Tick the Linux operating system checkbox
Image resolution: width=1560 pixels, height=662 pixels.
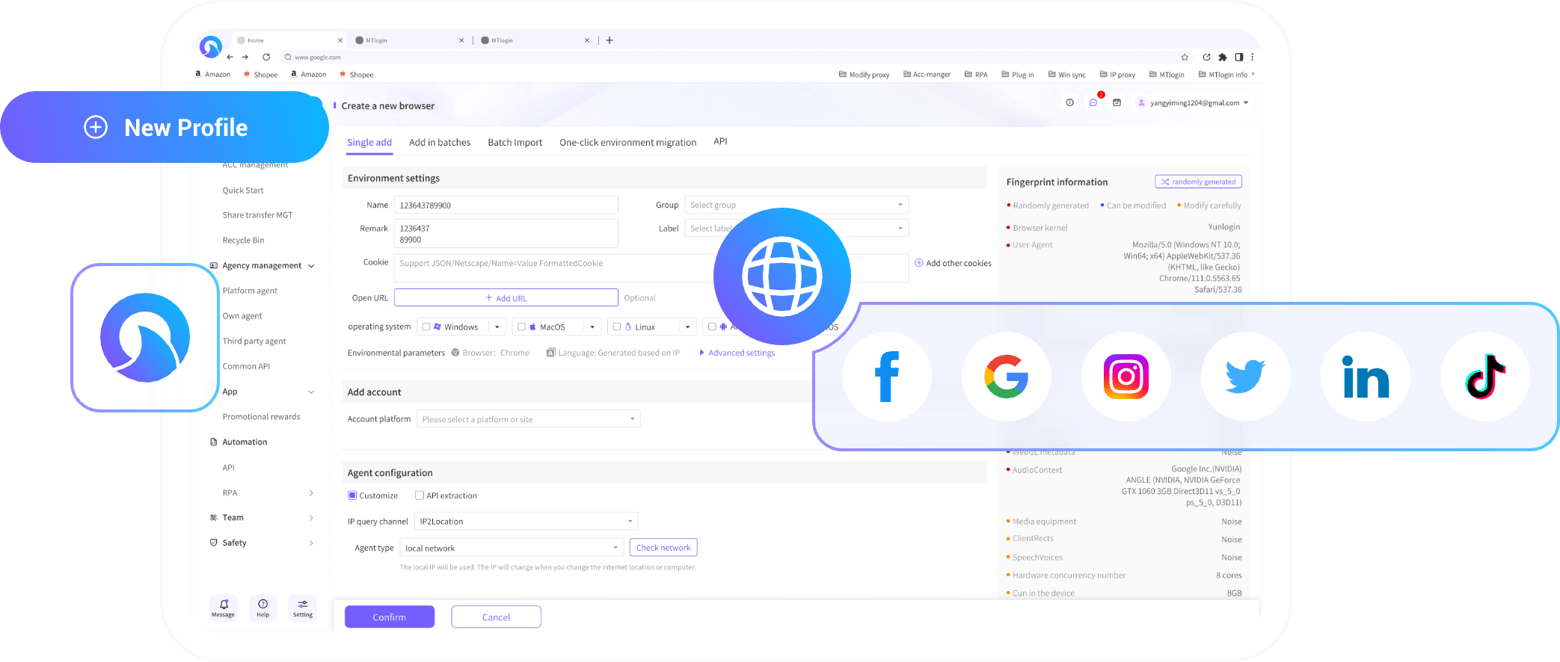[x=617, y=327]
